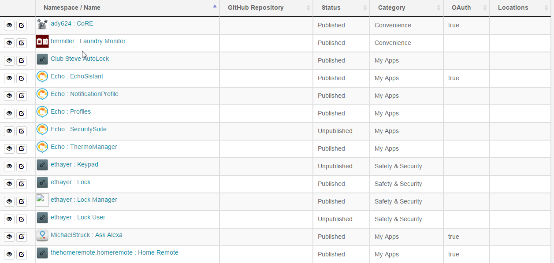Click the edit icon for Home Remote row
Image resolution: width=554 pixels, height=263 pixels.
pyautogui.click(x=22, y=254)
